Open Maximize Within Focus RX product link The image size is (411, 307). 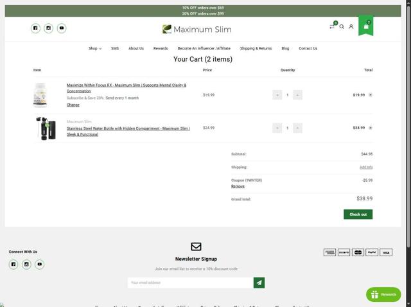click(127, 88)
